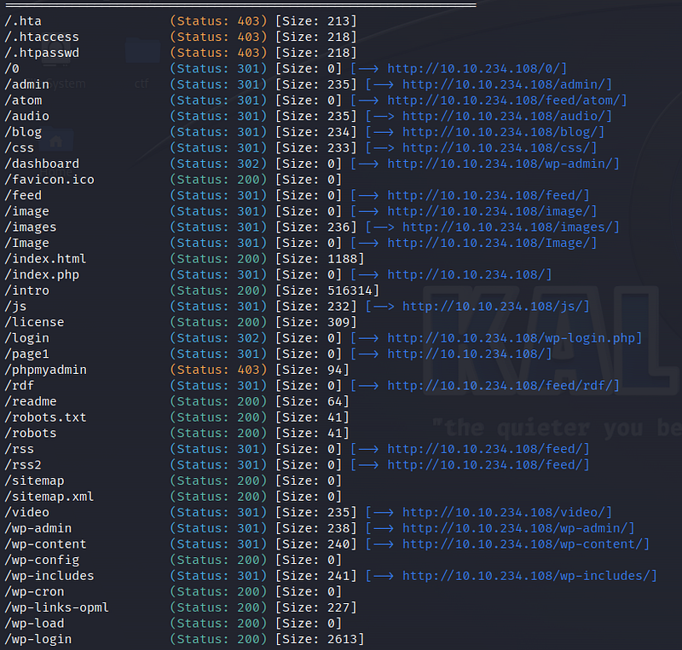Open the /video/ redirect link

click(x=506, y=512)
